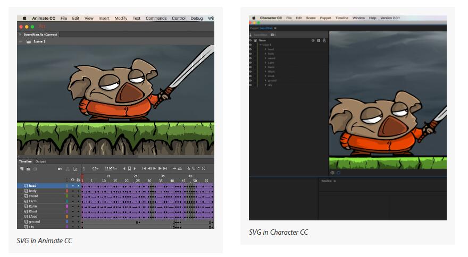
Task: Click the Delete layer trash icon in Animate
Action: [35, 169]
